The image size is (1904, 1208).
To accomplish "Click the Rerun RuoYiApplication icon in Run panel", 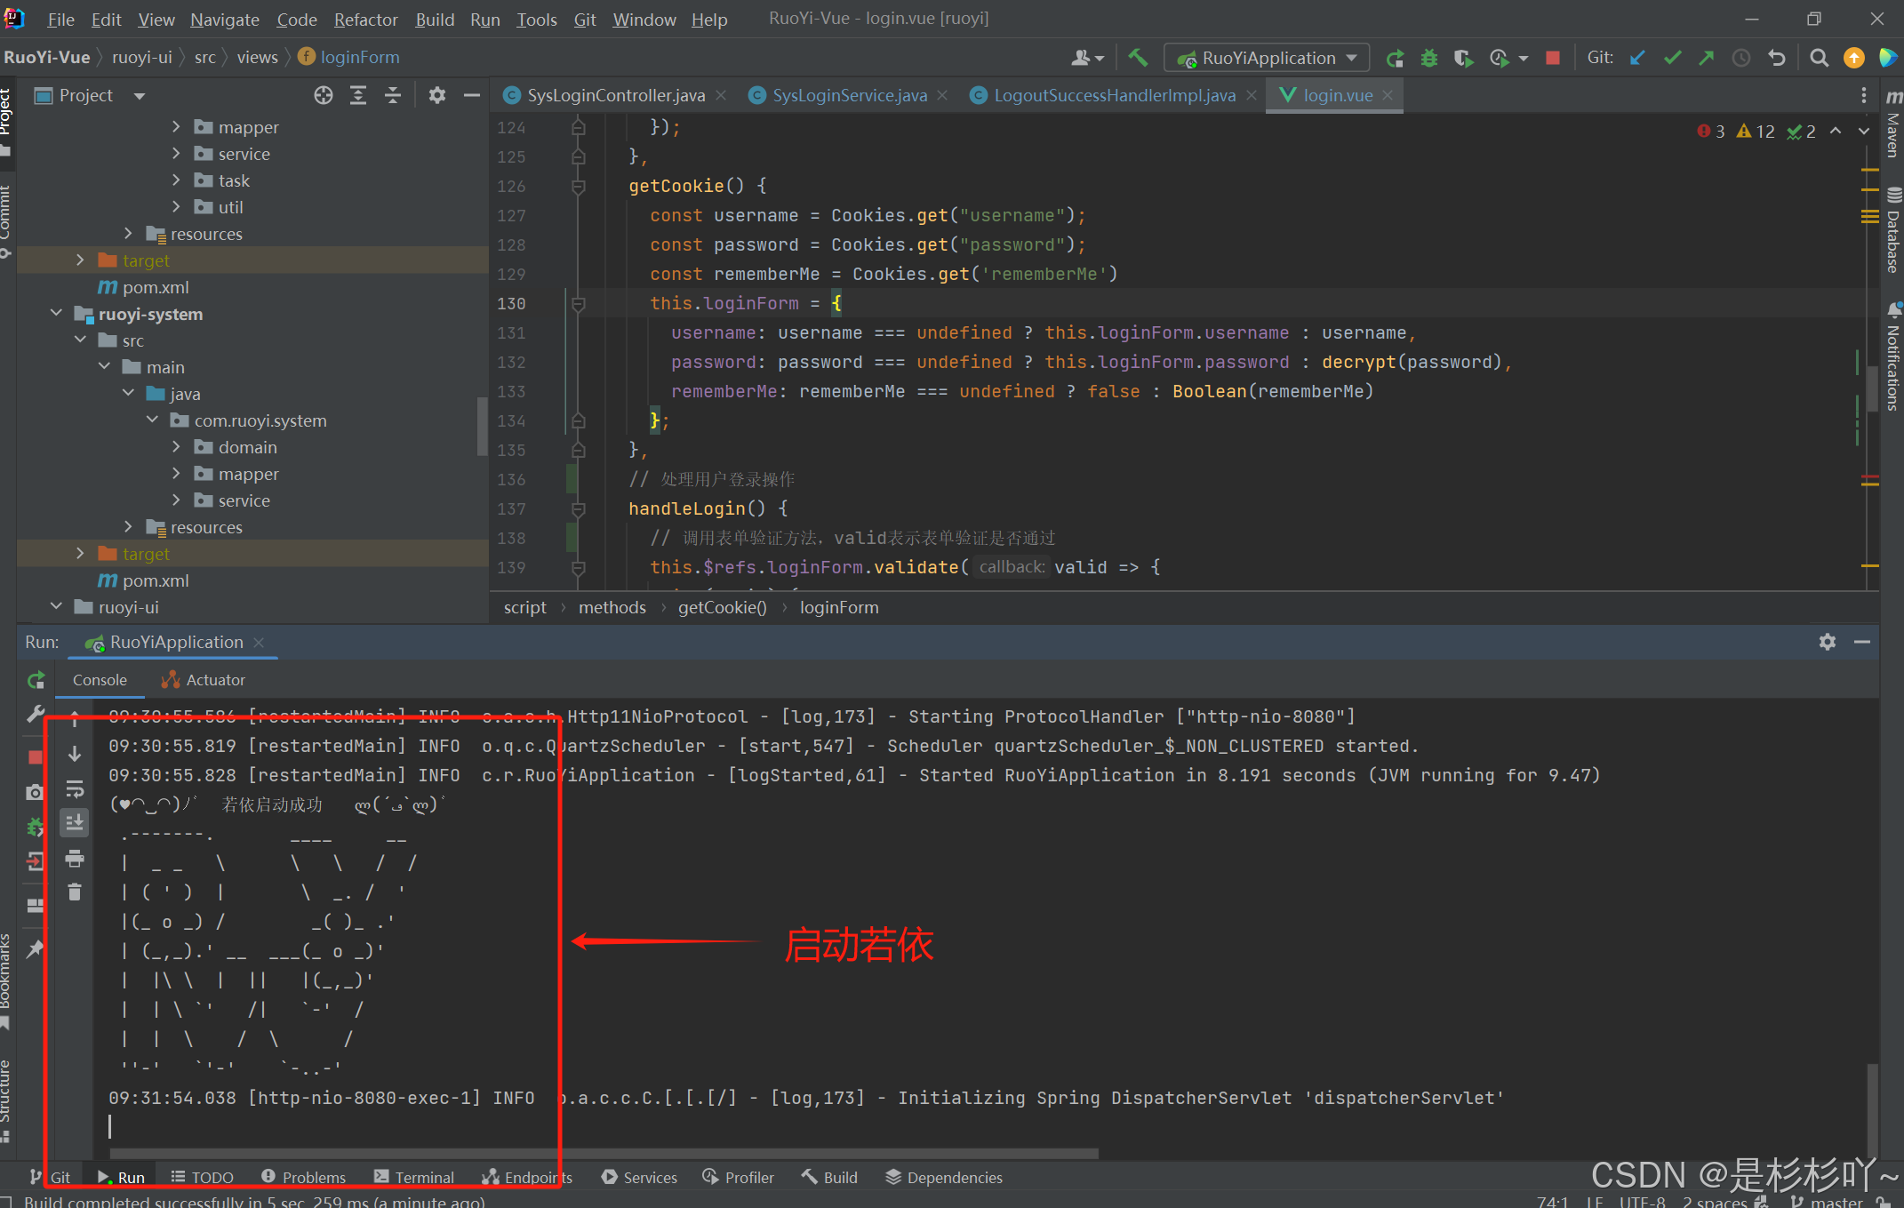I will pyautogui.click(x=36, y=680).
